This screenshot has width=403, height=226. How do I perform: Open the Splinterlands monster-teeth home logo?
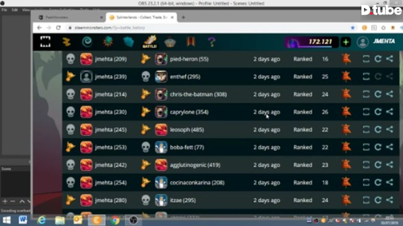(x=45, y=41)
